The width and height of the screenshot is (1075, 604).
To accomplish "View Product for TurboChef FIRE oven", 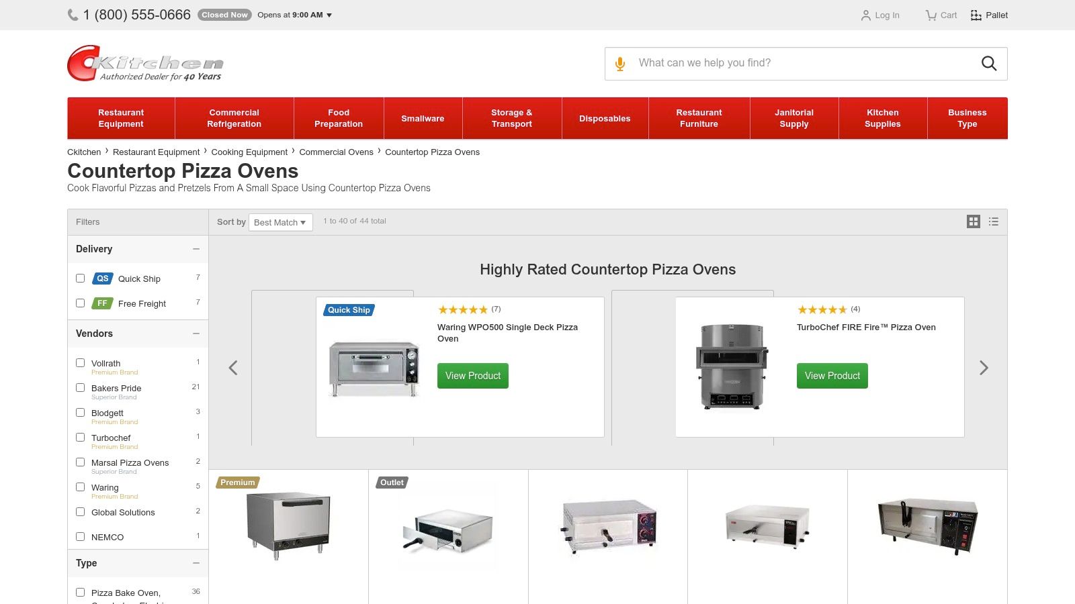I will pyautogui.click(x=832, y=376).
